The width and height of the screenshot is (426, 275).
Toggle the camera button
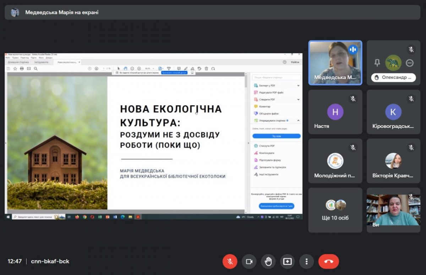[x=249, y=262]
